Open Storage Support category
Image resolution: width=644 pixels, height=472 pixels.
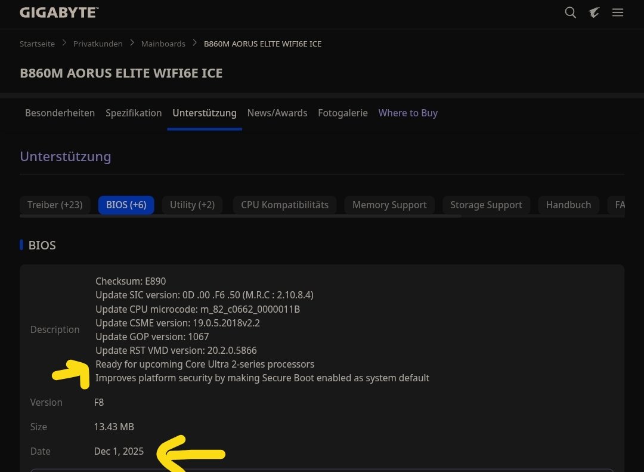[487, 205]
